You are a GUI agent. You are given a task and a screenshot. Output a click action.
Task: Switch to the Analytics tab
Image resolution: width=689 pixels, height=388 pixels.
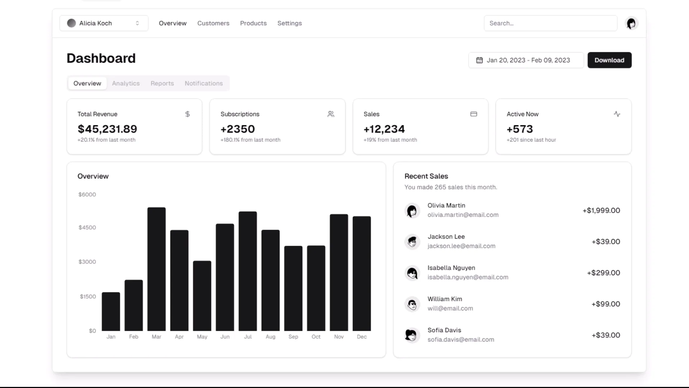[126, 83]
